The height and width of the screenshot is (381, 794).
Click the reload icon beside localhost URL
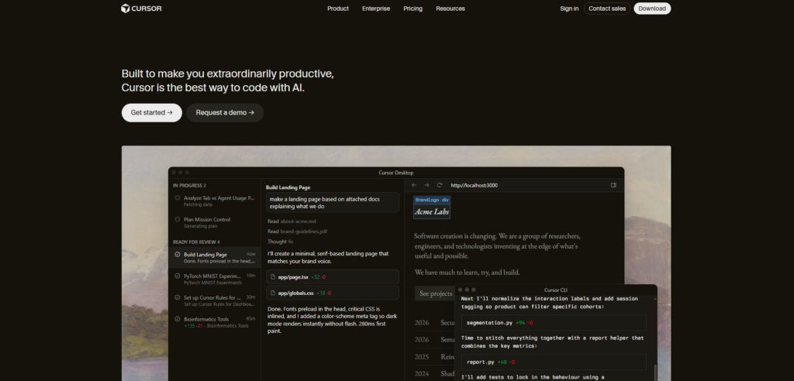(440, 185)
